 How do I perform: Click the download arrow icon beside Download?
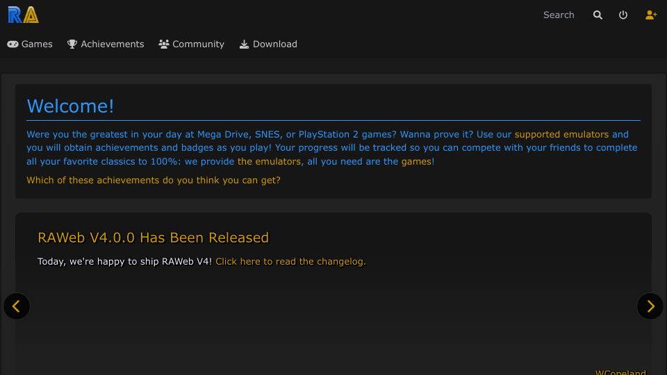[244, 44]
